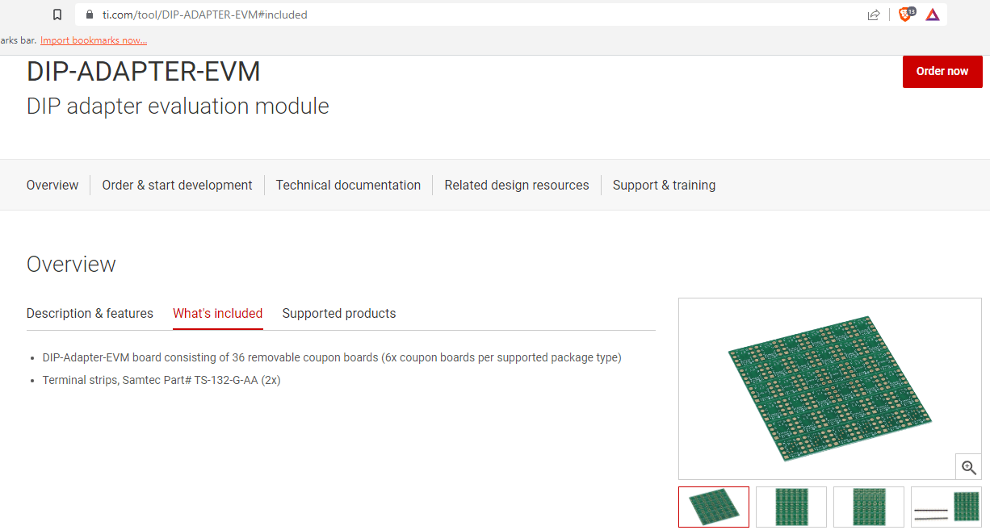Click the bookmark icon in address bar
The height and width of the screenshot is (530, 990).
pos(57,15)
